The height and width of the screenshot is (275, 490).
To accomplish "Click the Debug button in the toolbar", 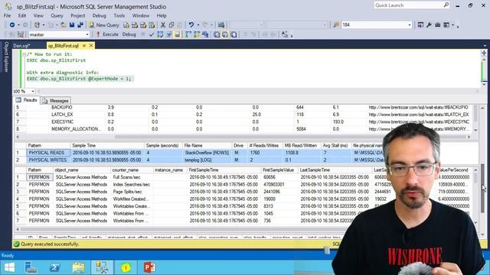I will tap(129, 34).
